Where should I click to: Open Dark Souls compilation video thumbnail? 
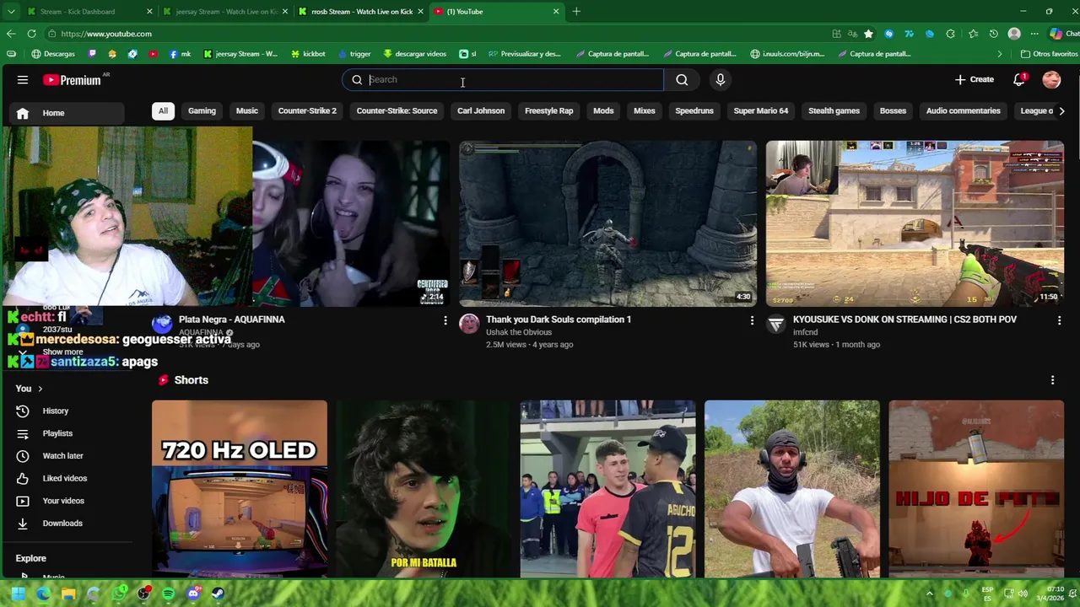607,223
